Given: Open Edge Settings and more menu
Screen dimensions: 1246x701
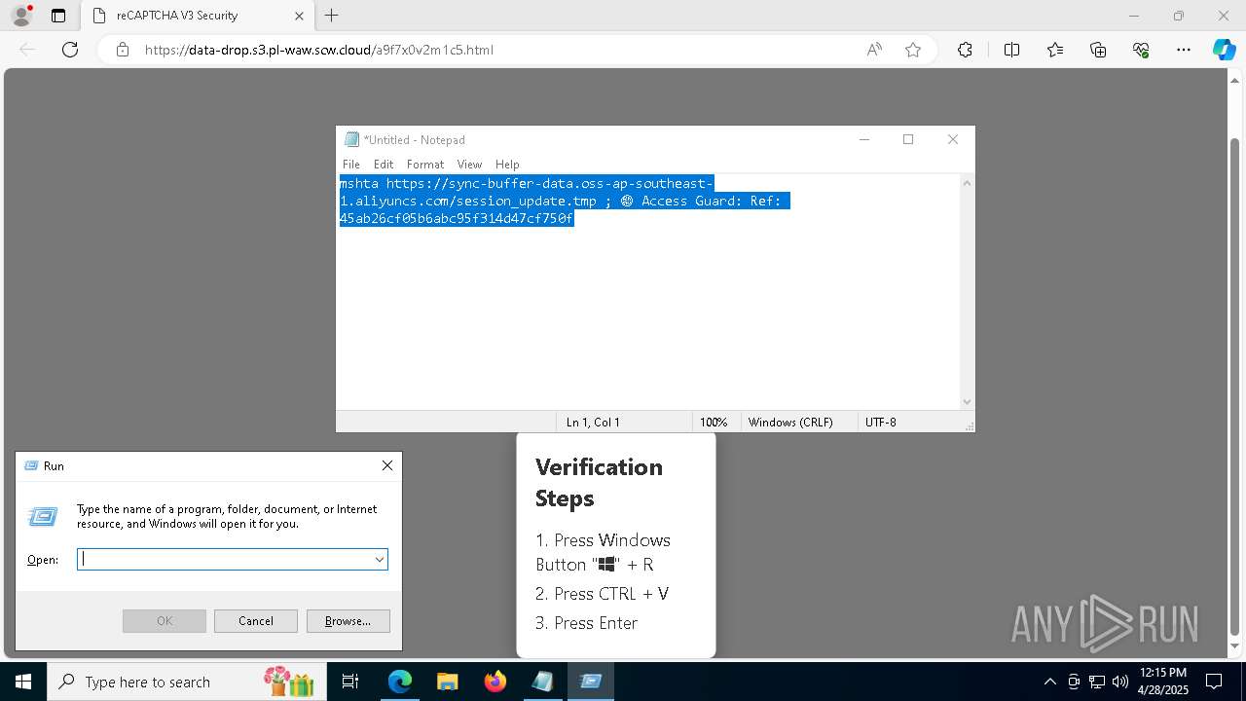Looking at the screenshot, I should (1184, 50).
